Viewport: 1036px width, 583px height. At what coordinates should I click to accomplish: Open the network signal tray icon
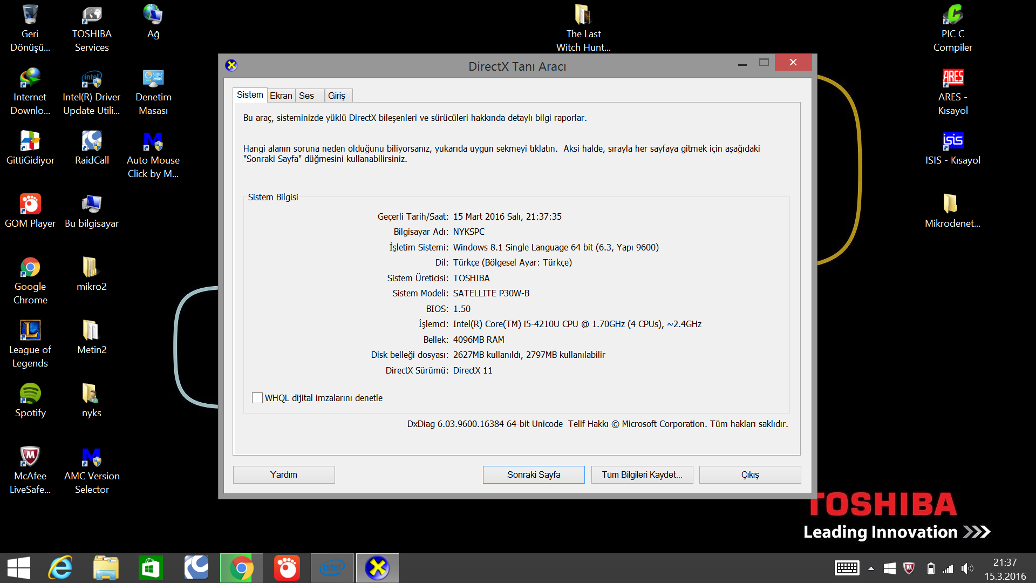coord(948,568)
